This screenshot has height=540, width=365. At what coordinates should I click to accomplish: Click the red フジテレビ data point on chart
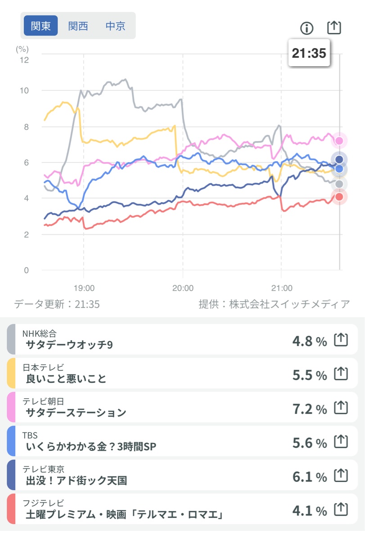[x=339, y=197]
